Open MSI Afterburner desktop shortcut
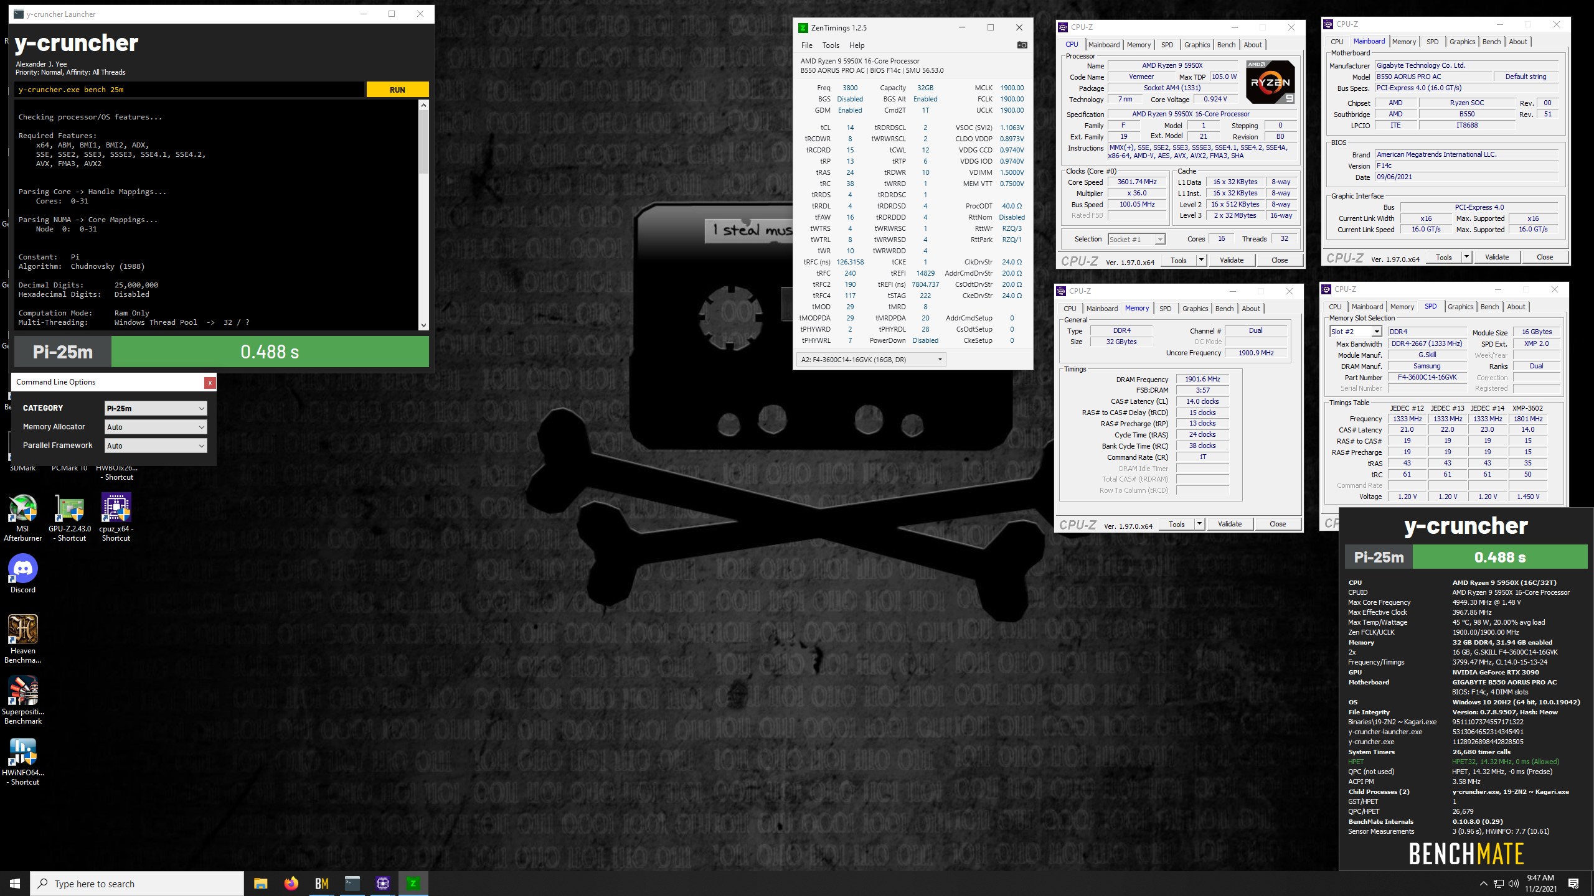 pyautogui.click(x=23, y=517)
